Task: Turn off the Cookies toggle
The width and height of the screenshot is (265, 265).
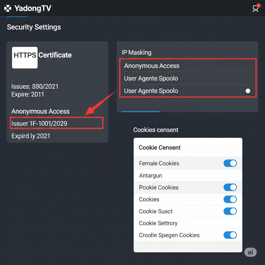Action: pyautogui.click(x=230, y=199)
